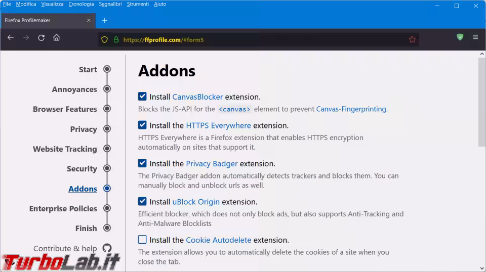This screenshot has width=486, height=272.
Task: Reload the current page
Action: (x=41, y=38)
